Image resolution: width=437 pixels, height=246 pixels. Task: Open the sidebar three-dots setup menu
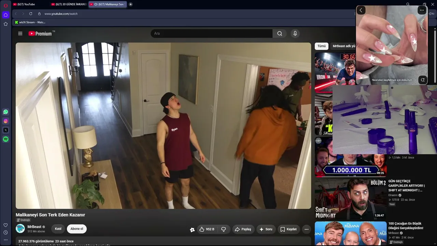[5, 240]
